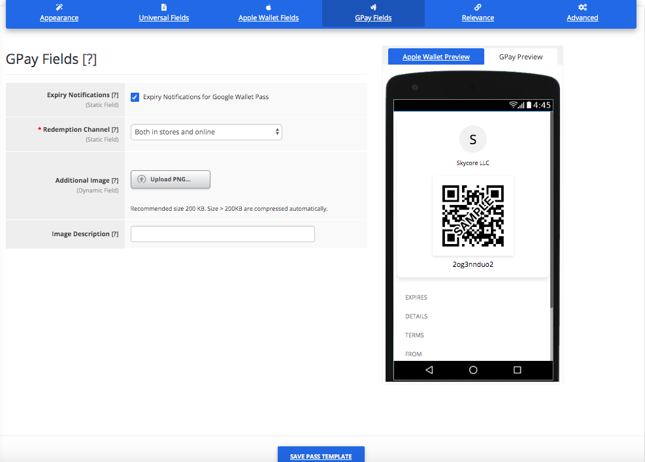The width and height of the screenshot is (645, 462).
Task: Click the signal bars icon in phone status bar
Action: [x=521, y=105]
